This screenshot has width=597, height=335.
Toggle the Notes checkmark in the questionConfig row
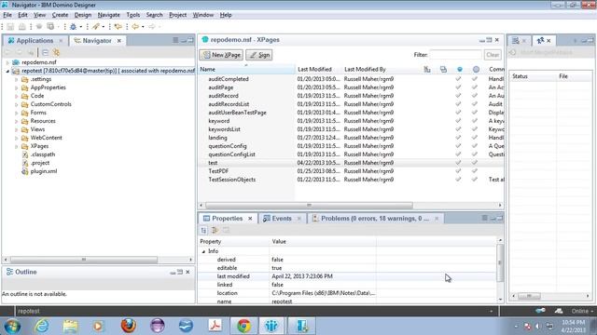pyautogui.click(x=475, y=146)
